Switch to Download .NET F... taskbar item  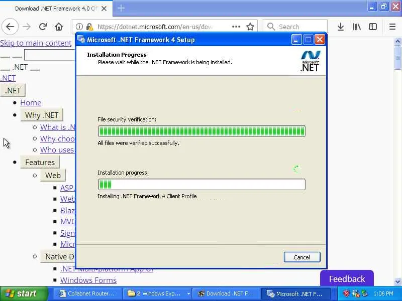point(226,293)
